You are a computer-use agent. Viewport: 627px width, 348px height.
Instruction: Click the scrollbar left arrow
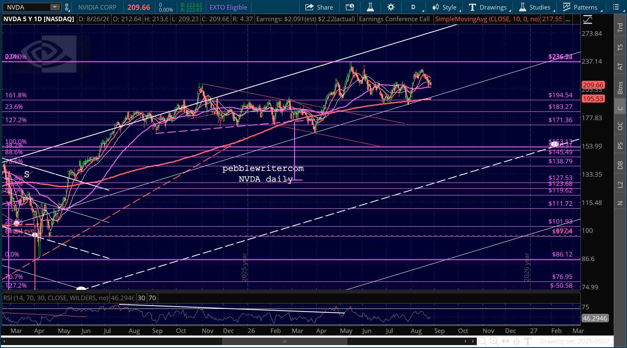click(x=3, y=341)
